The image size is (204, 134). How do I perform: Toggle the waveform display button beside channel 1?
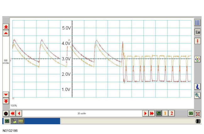159,113
